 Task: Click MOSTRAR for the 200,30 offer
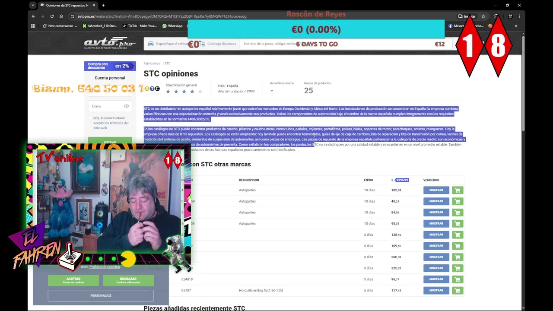tap(436, 257)
